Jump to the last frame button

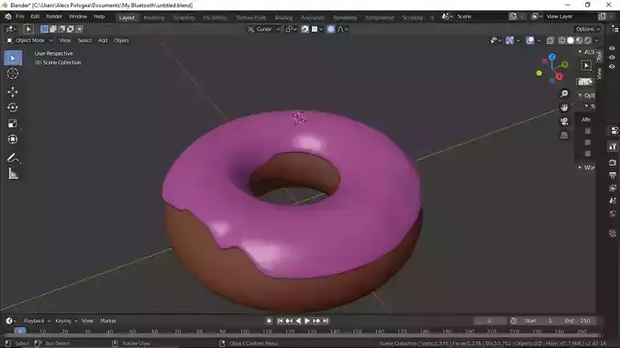point(326,321)
